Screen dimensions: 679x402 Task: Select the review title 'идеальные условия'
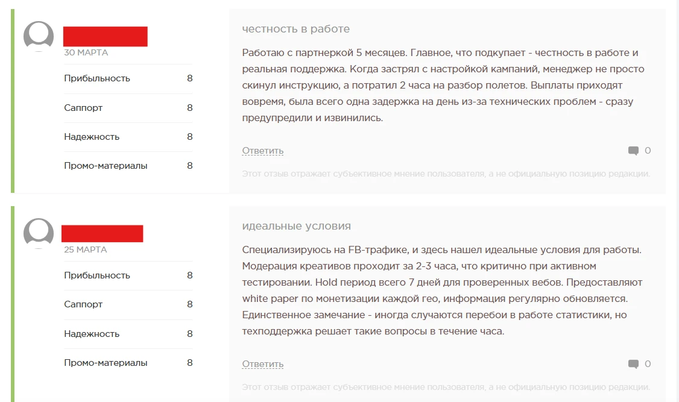click(297, 227)
